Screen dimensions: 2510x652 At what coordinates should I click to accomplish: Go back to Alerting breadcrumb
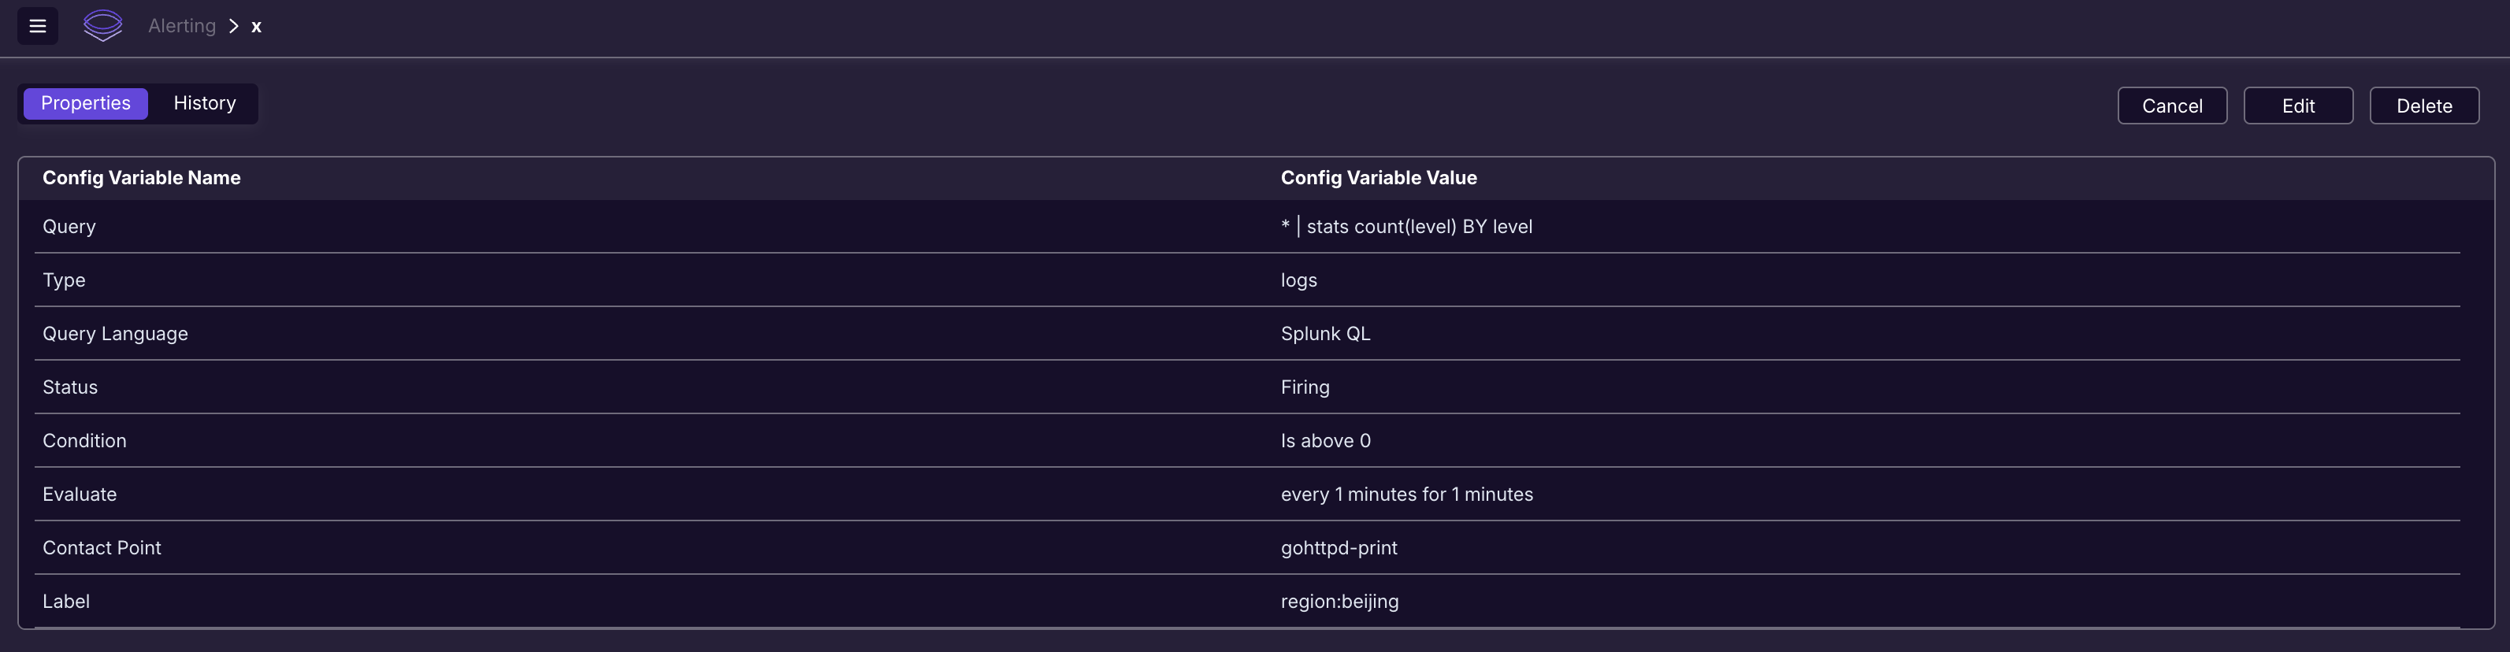tap(181, 26)
